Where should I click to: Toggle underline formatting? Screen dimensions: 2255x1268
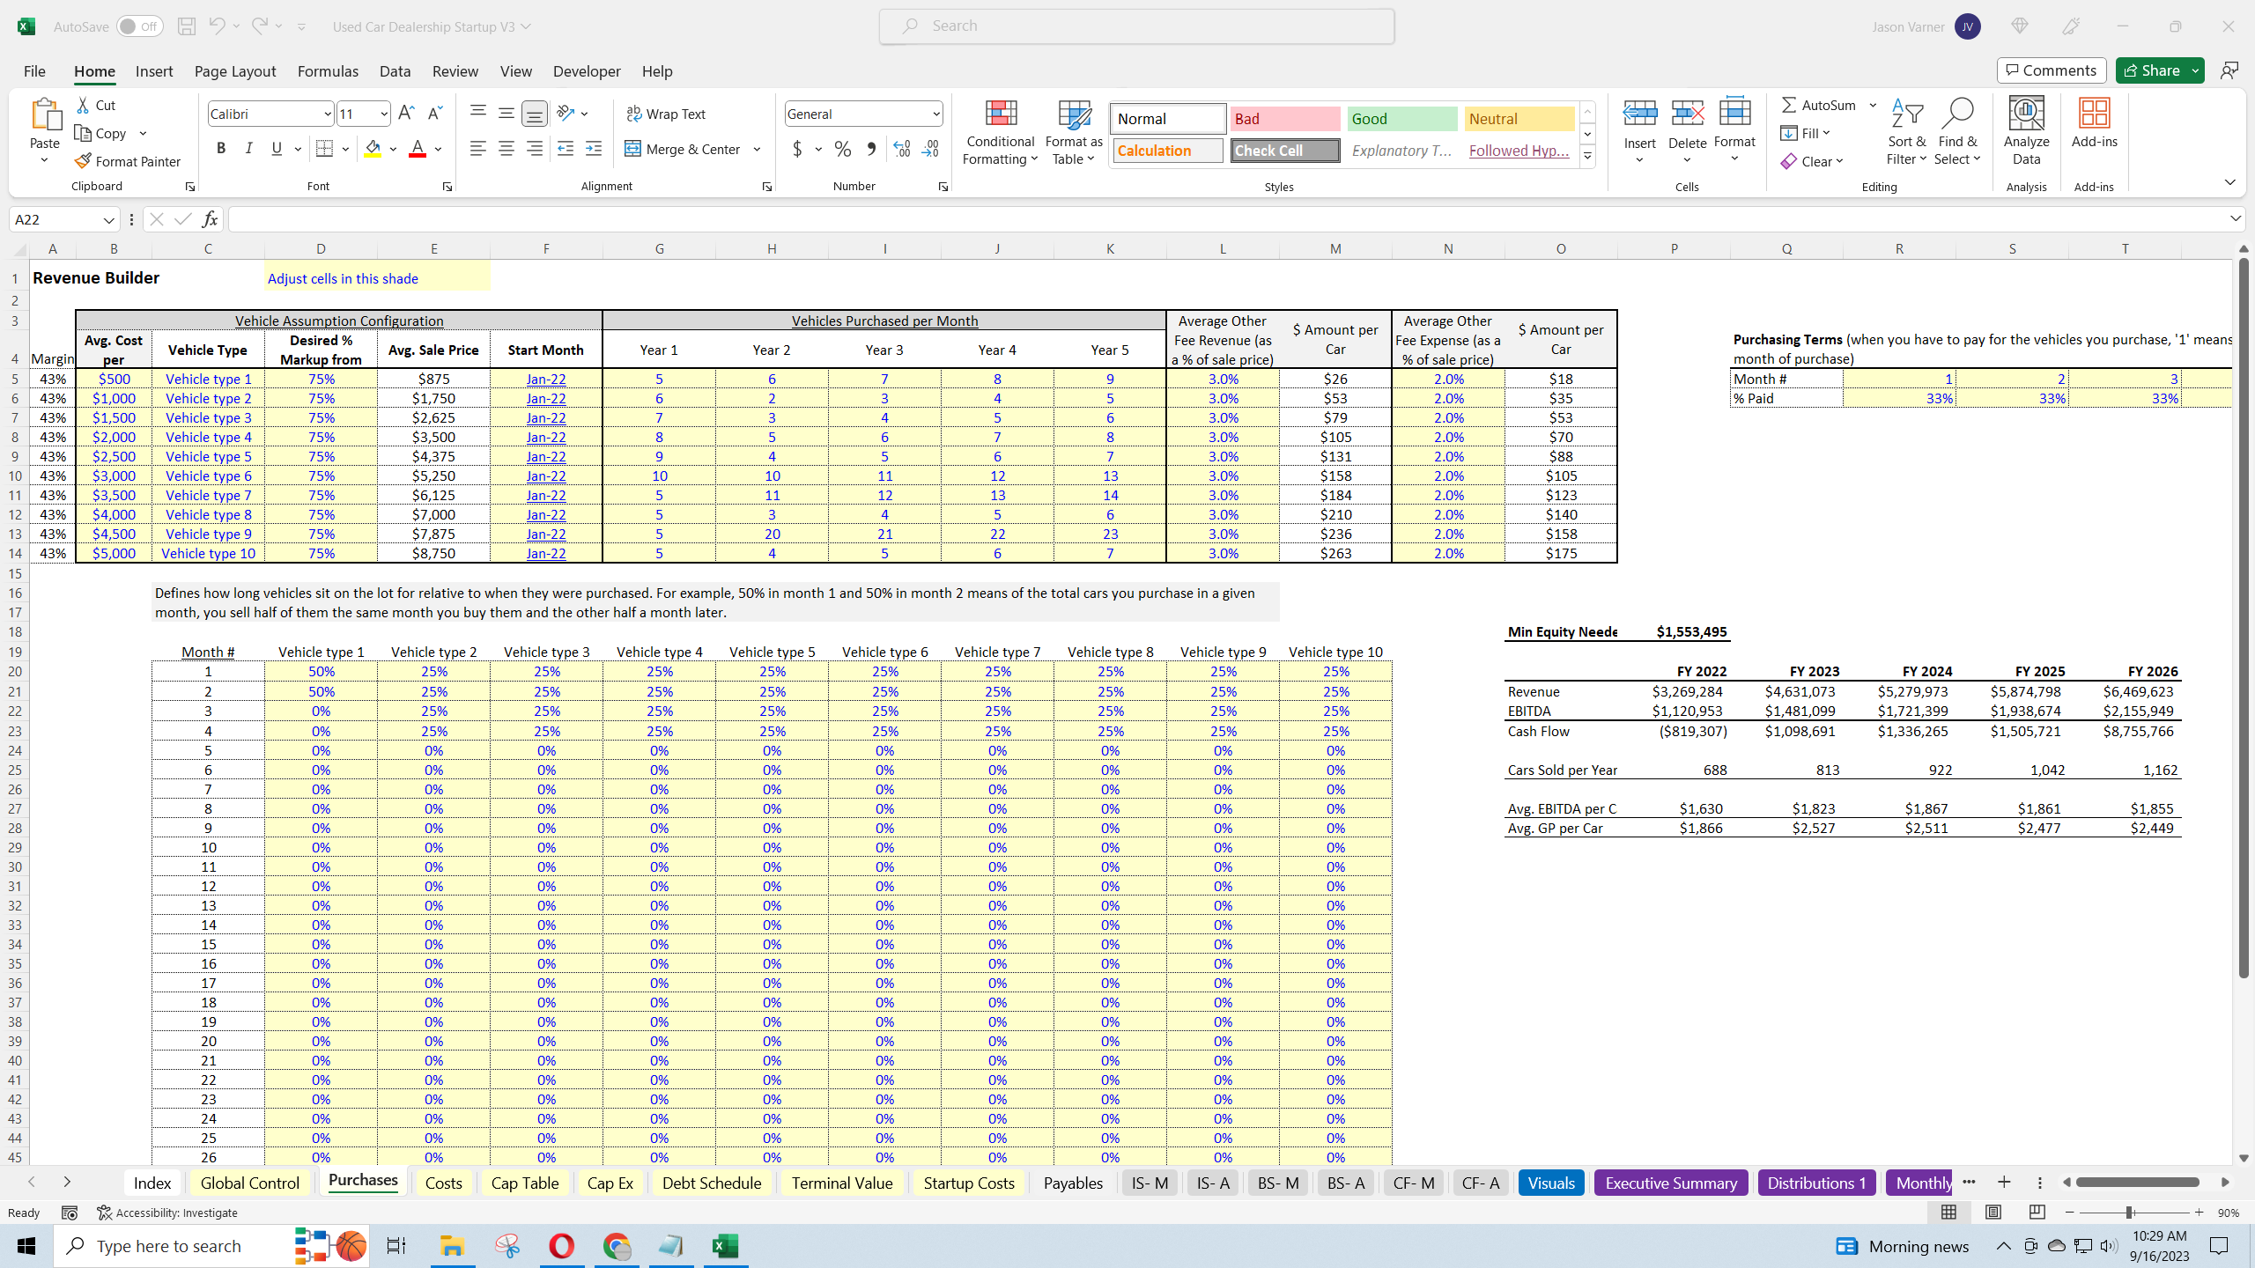tap(276, 148)
